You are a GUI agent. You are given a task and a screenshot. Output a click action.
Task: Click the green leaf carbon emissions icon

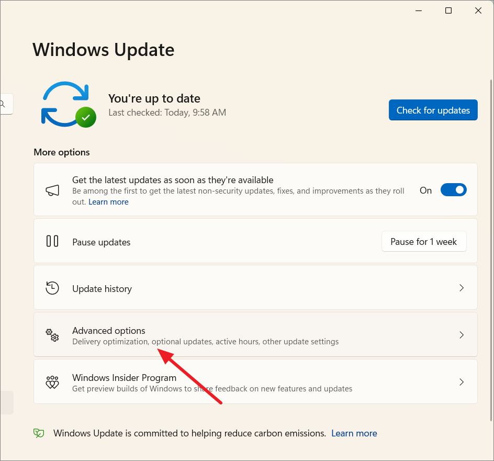click(39, 433)
